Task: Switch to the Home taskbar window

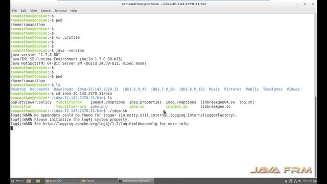Action: [x=99, y=181]
